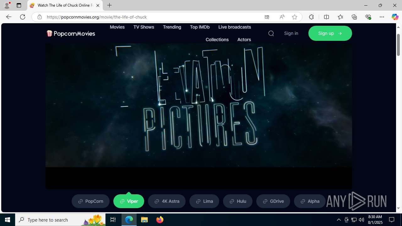Click the taskbar clock showing 8:30 AM
Viewport: 402px width, 226px height.
tap(375, 220)
